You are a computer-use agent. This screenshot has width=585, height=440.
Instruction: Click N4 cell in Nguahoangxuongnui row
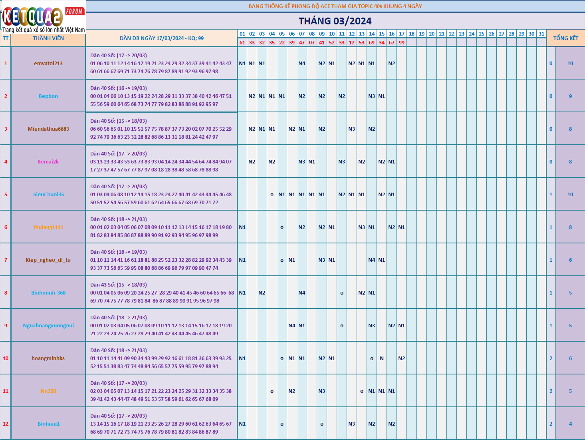[292, 326]
